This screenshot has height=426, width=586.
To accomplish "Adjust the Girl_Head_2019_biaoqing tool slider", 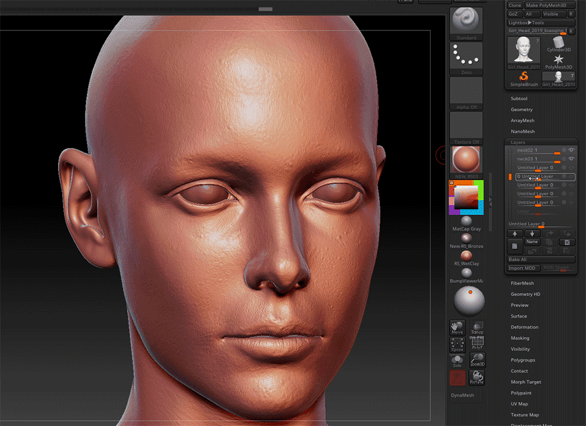I will [537, 31].
